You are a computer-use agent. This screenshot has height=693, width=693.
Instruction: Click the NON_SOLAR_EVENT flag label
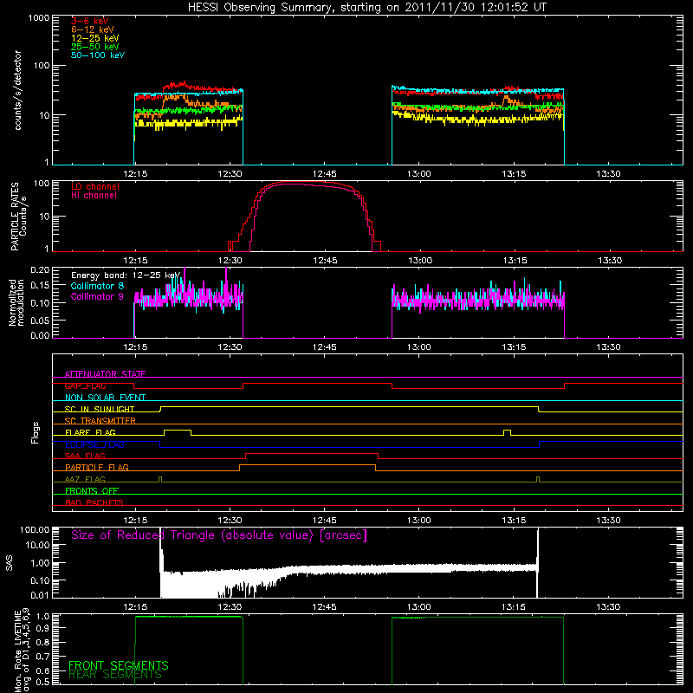pyautogui.click(x=105, y=398)
